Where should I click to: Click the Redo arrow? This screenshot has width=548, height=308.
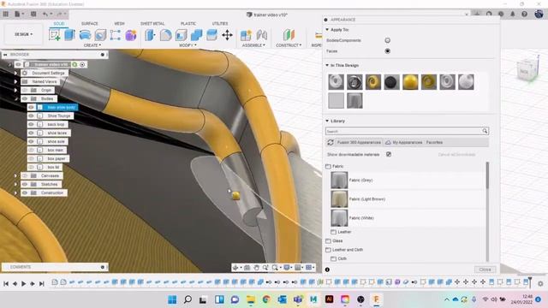point(59,14)
